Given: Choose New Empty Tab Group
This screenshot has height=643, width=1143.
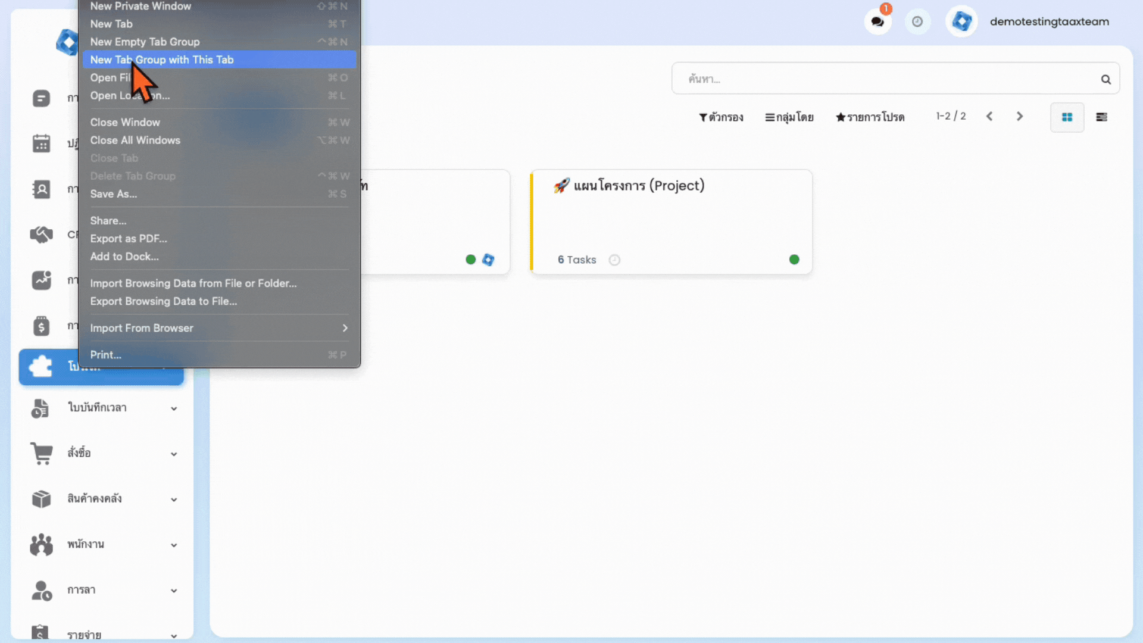Looking at the screenshot, I should pos(219,42).
